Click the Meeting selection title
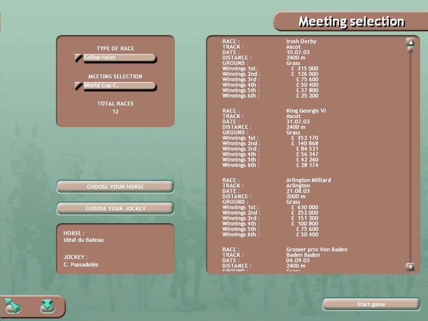 coord(351,22)
